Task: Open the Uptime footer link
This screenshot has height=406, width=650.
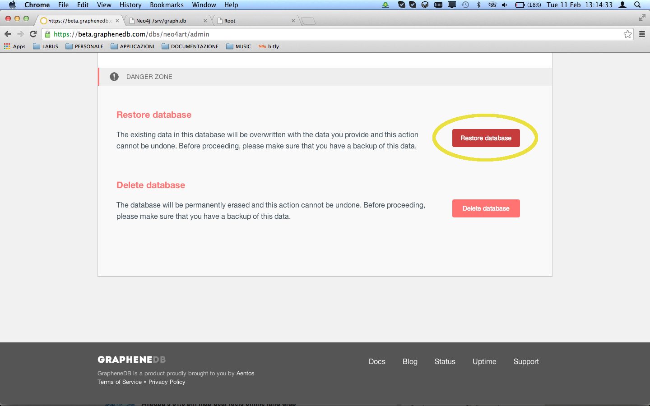Action: 484,361
